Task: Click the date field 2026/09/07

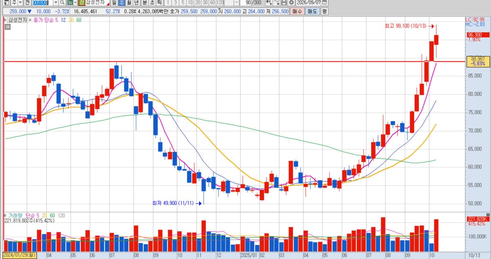Action: (x=309, y=3)
